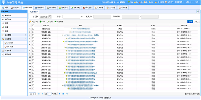This screenshot has width=201, height=100.
Task: Open the lock icon for 院长信箱
Action: coord(156,2)
